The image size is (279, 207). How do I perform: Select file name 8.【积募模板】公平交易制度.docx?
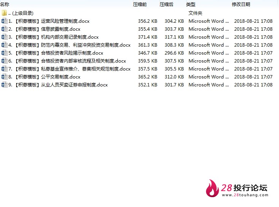point(44,77)
